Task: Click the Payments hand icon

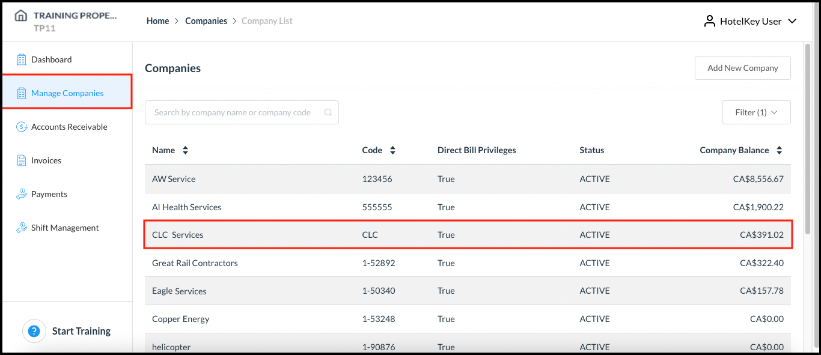Action: coord(22,194)
